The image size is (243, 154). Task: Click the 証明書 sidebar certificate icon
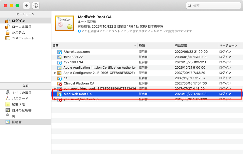tap(8, 122)
